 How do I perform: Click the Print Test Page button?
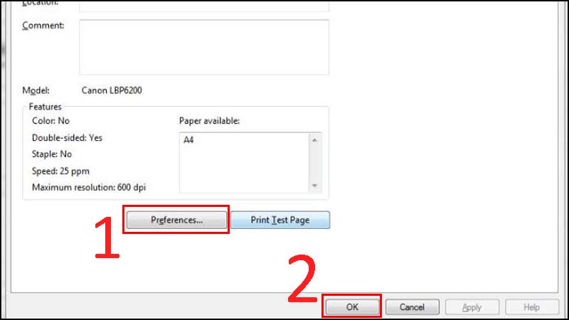[280, 220]
